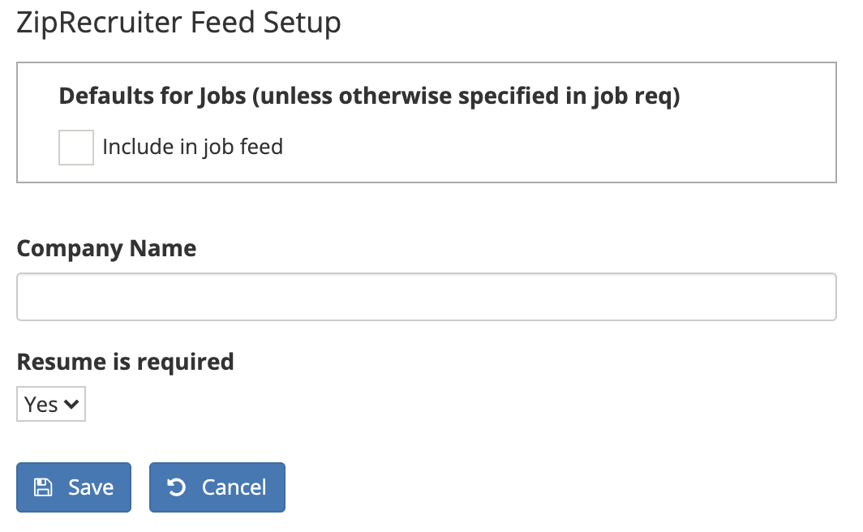
Task: Click the Resume is required label
Action: point(125,362)
